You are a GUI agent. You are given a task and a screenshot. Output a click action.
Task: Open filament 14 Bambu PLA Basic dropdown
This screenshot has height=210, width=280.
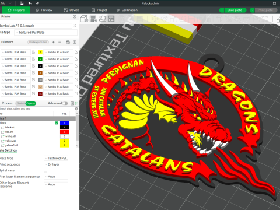click(58, 93)
